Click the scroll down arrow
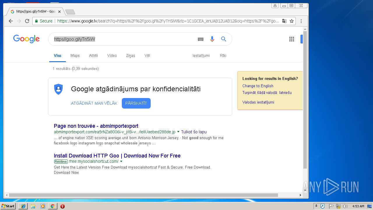 305,190
